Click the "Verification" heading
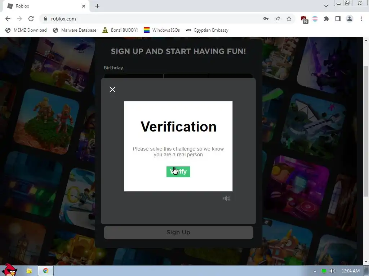Image resolution: width=369 pixels, height=276 pixels. pos(178,127)
